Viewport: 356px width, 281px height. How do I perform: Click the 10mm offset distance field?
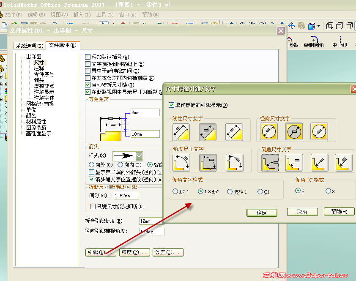[145, 134]
